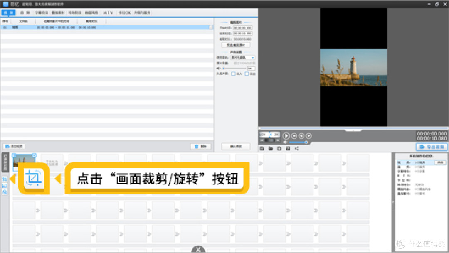The image size is (449, 253).
Task: Toggle the fade-in (淡入) checkbox
Action: coord(233,74)
